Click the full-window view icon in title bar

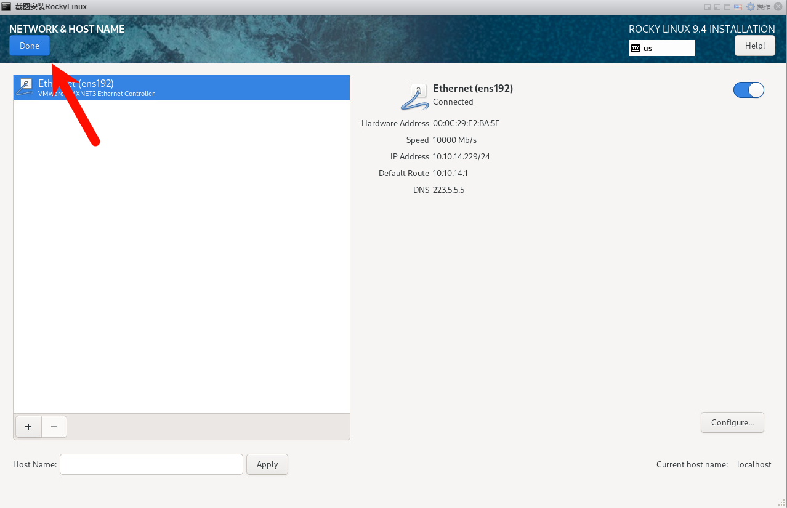pos(727,7)
